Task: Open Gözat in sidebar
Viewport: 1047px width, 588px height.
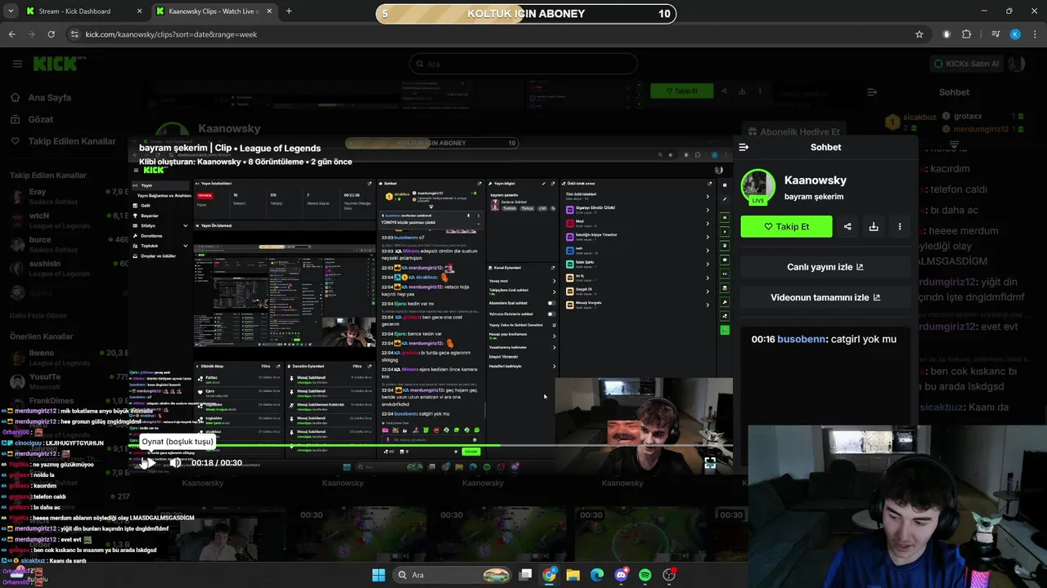Action: 40,119
